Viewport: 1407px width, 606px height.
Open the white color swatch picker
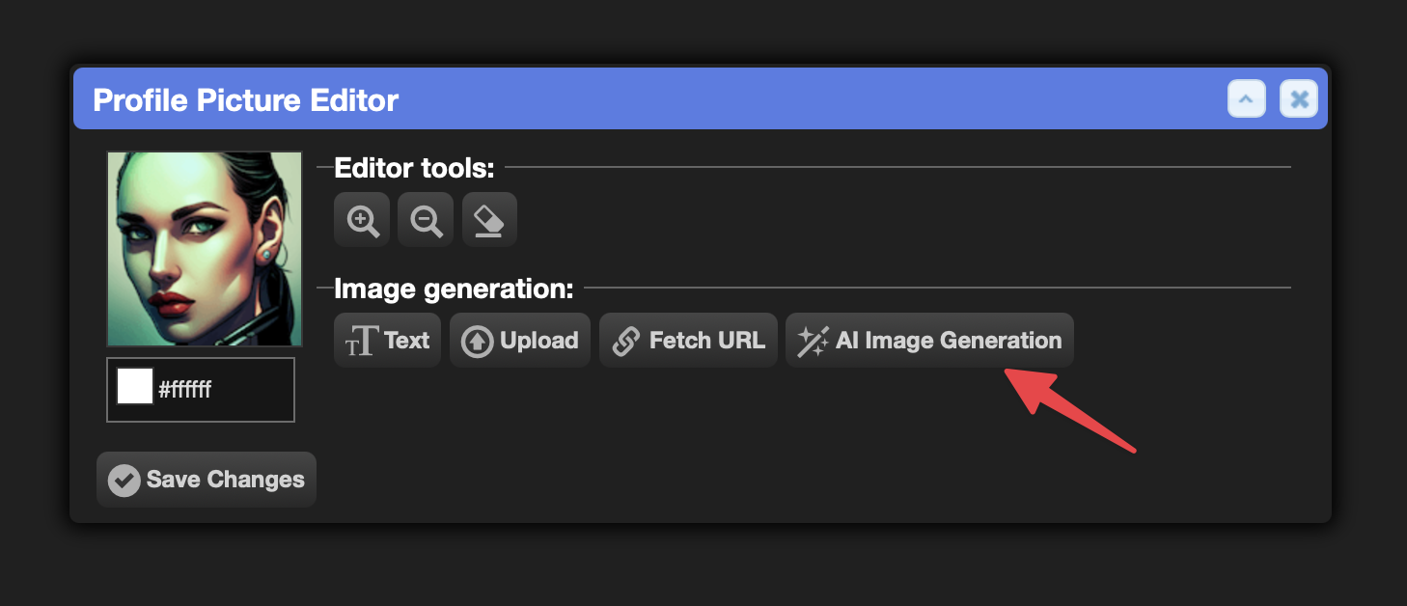pyautogui.click(x=135, y=386)
